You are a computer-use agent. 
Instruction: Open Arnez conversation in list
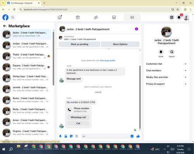pos(26,122)
